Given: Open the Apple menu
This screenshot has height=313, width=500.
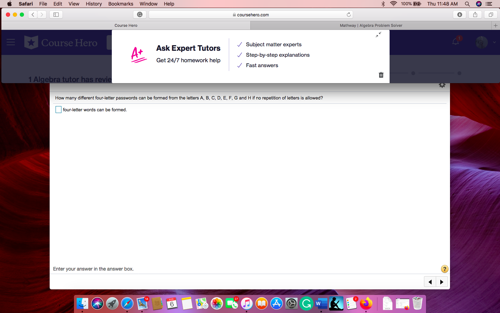Looking at the screenshot, I should pyautogui.click(x=9, y=4).
